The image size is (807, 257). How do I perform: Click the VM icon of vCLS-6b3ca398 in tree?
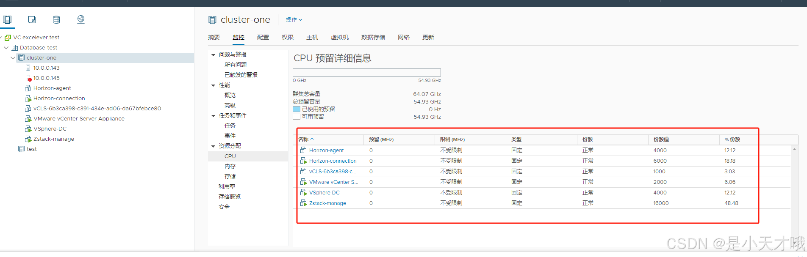(x=28, y=109)
